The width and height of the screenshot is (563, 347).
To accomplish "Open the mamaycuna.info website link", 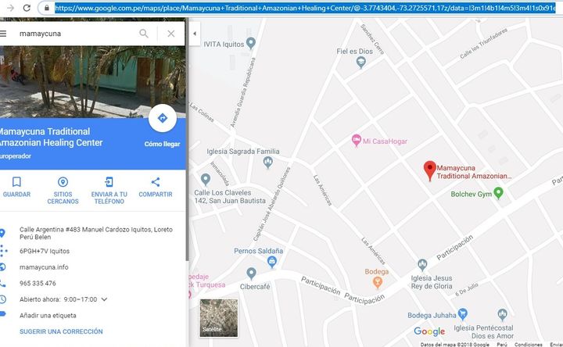I will (44, 267).
